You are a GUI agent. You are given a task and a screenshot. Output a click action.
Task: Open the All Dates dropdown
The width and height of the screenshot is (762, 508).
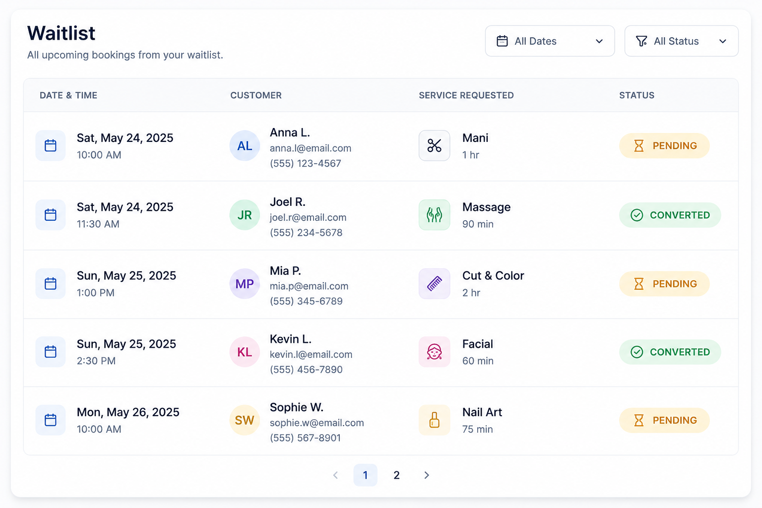point(550,41)
